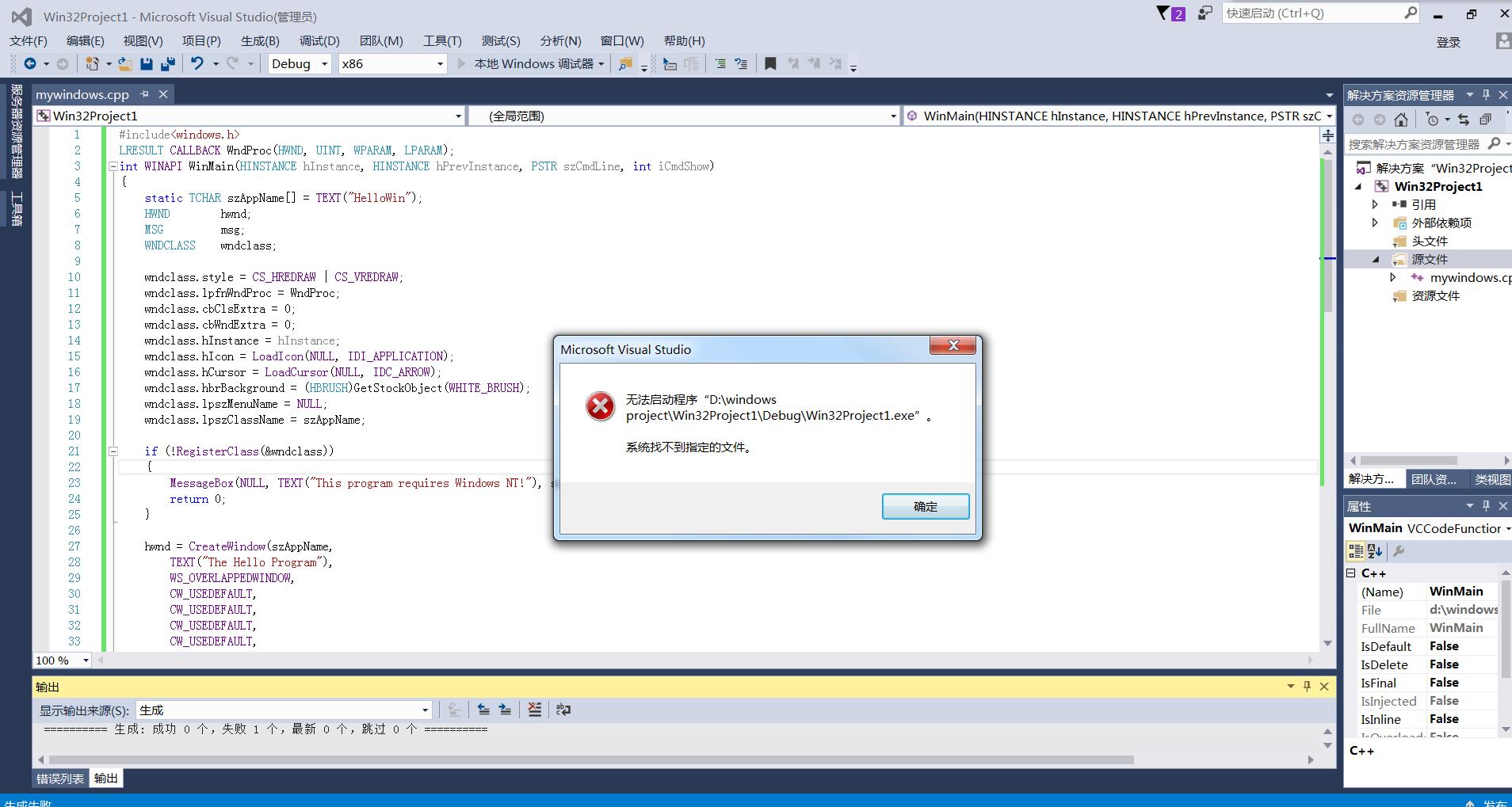Collapse the 源文件 folder node

point(1376,259)
